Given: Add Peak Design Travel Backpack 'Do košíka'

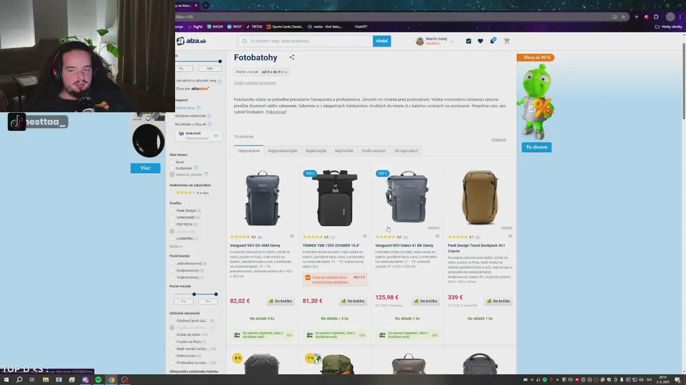Looking at the screenshot, I should click(x=498, y=301).
